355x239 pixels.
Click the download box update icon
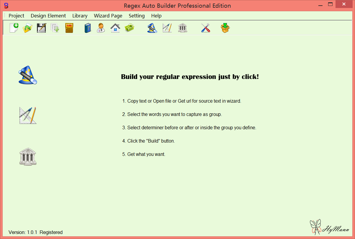click(x=225, y=28)
